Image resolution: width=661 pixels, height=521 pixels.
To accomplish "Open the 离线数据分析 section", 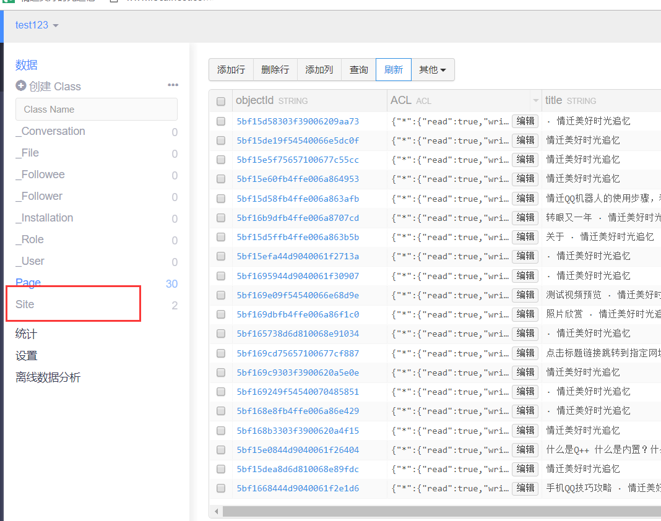I will point(48,377).
